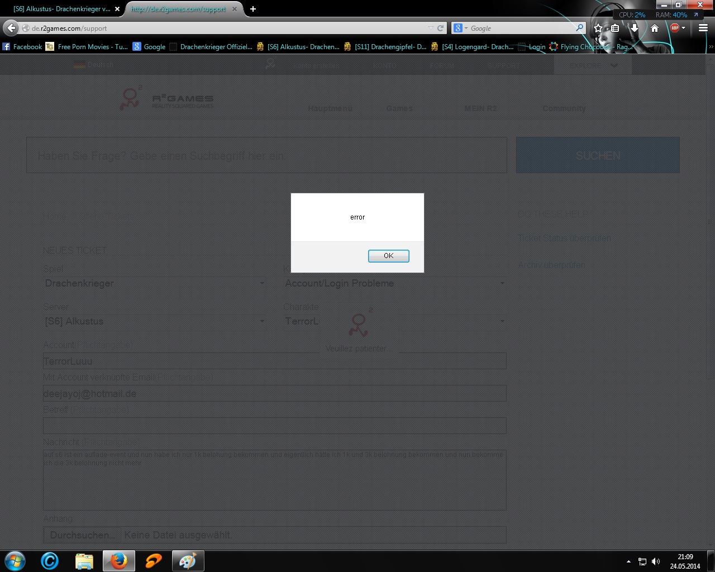Open the Firefox hamburger menu
The image size is (715, 572).
703,28
